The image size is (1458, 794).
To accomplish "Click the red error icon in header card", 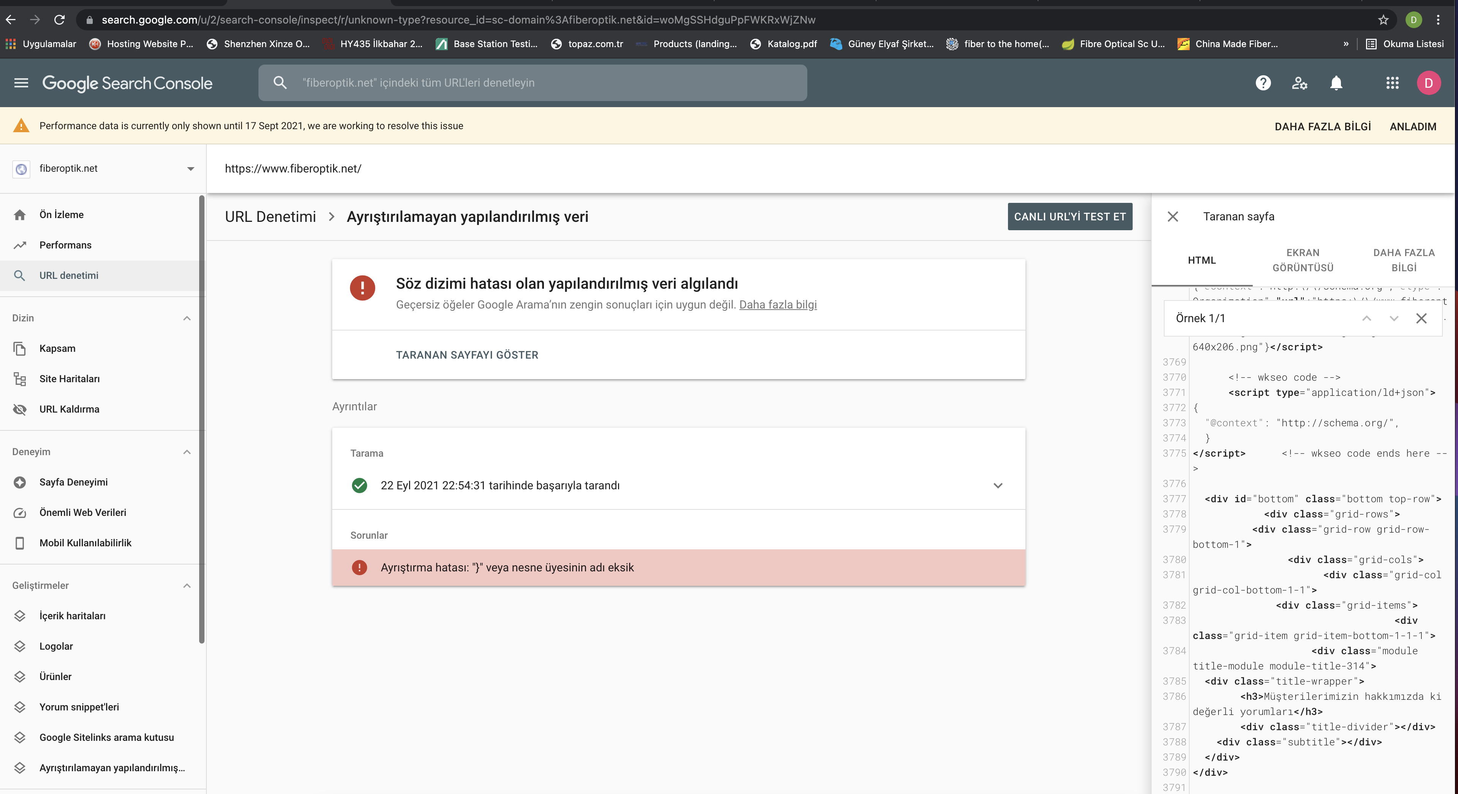I will pyautogui.click(x=362, y=288).
